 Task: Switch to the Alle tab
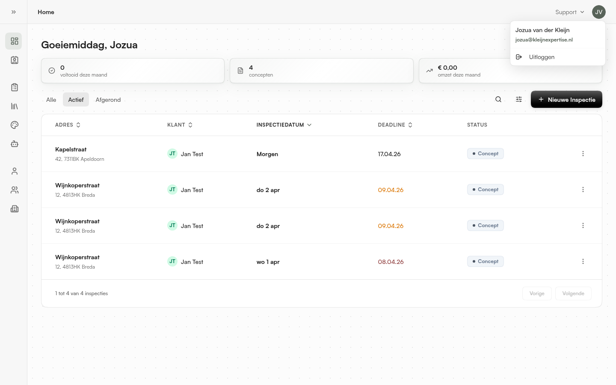[x=51, y=100]
